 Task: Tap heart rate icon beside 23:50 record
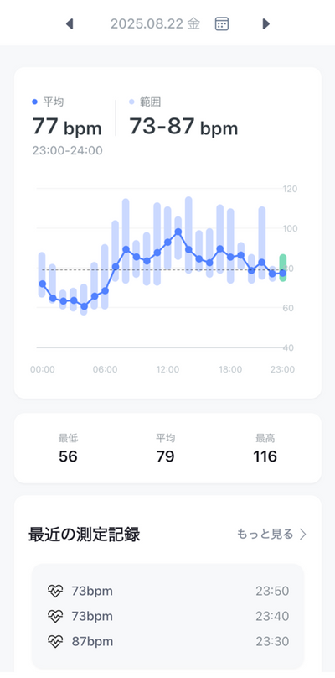55,591
